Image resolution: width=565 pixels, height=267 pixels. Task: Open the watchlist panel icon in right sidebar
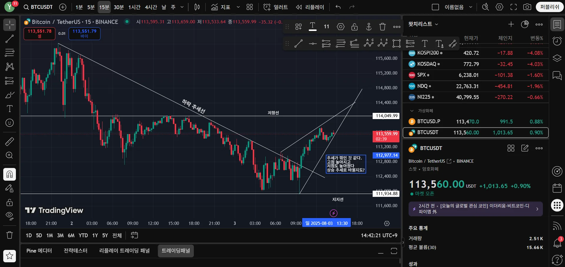tap(557, 25)
